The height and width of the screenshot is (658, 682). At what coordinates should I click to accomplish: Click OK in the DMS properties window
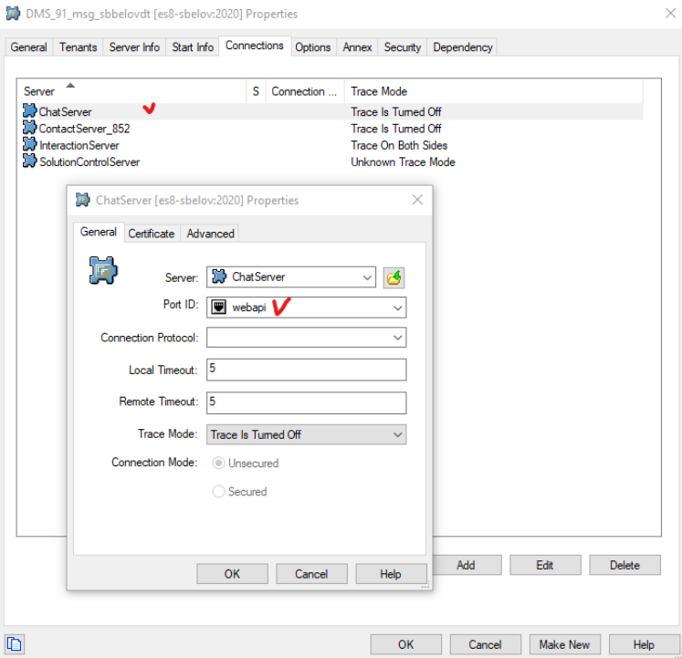click(405, 644)
